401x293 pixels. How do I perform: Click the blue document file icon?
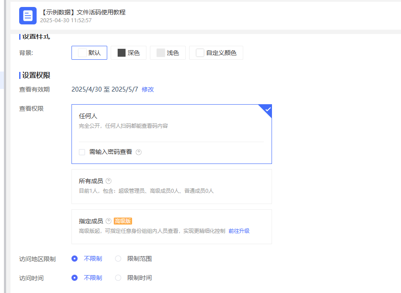tap(28, 16)
